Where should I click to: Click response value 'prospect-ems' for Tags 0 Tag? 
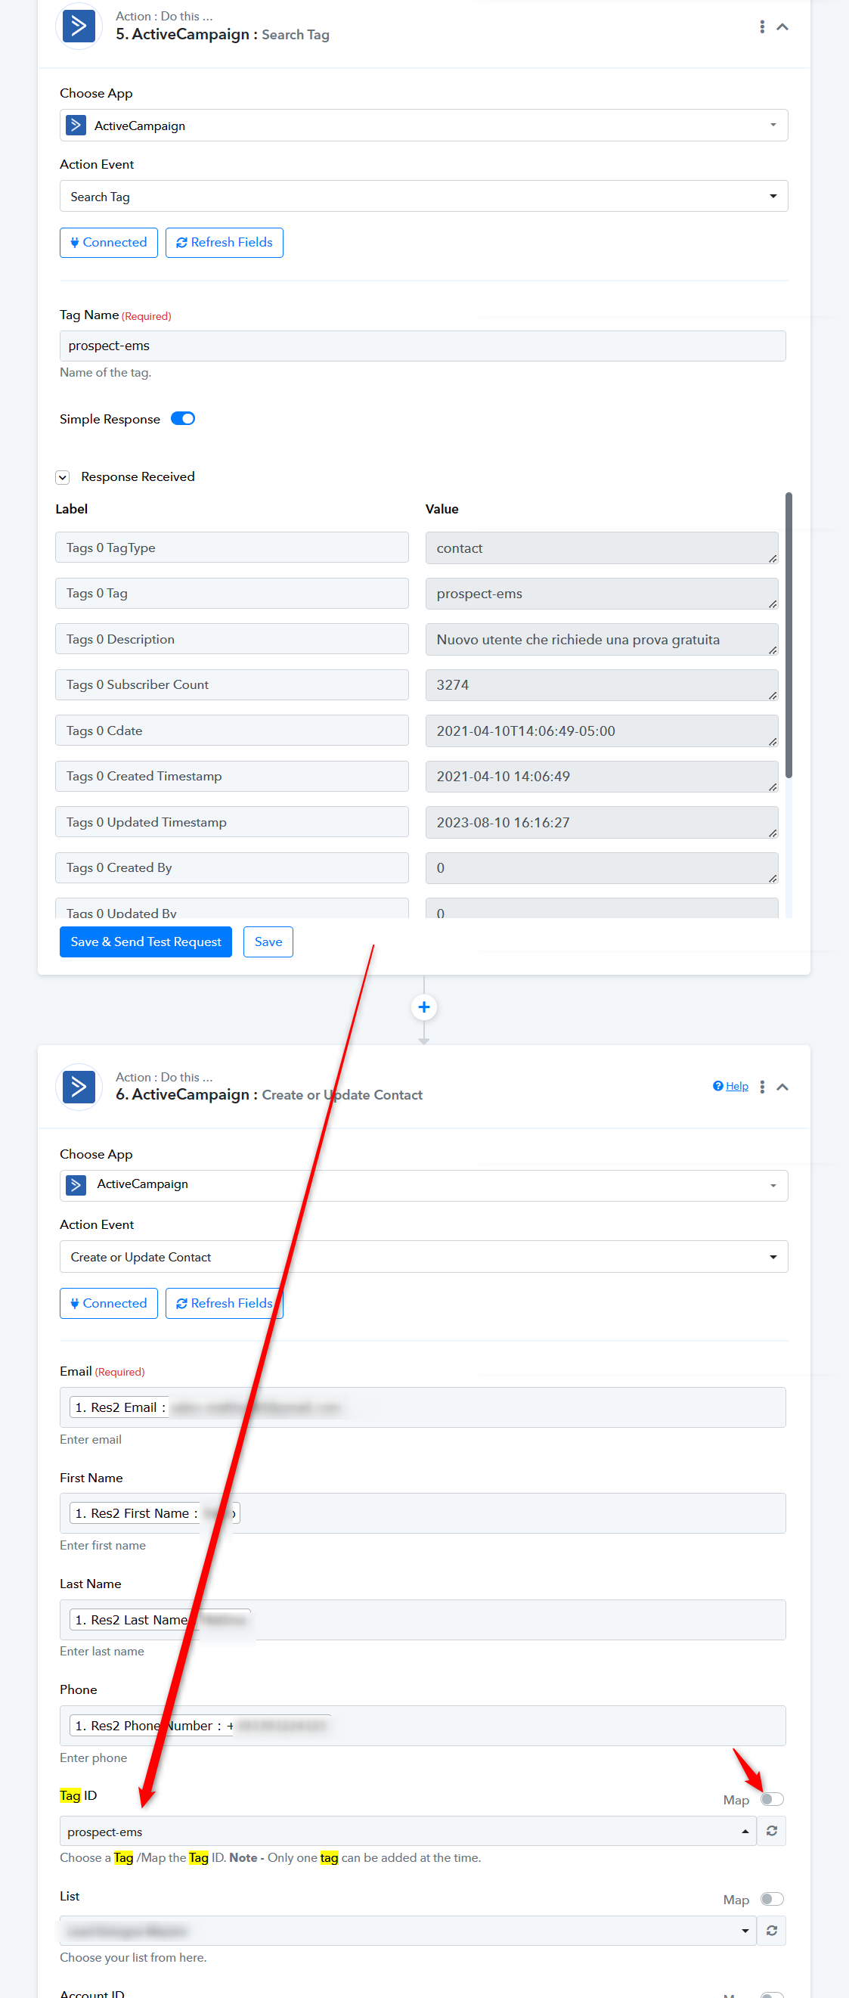coord(602,594)
